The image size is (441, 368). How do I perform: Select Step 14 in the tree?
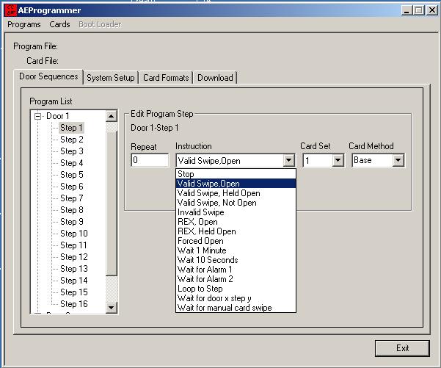point(74,281)
